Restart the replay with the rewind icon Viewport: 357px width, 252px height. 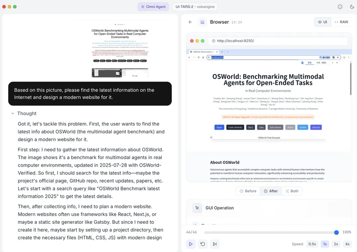(x=202, y=244)
